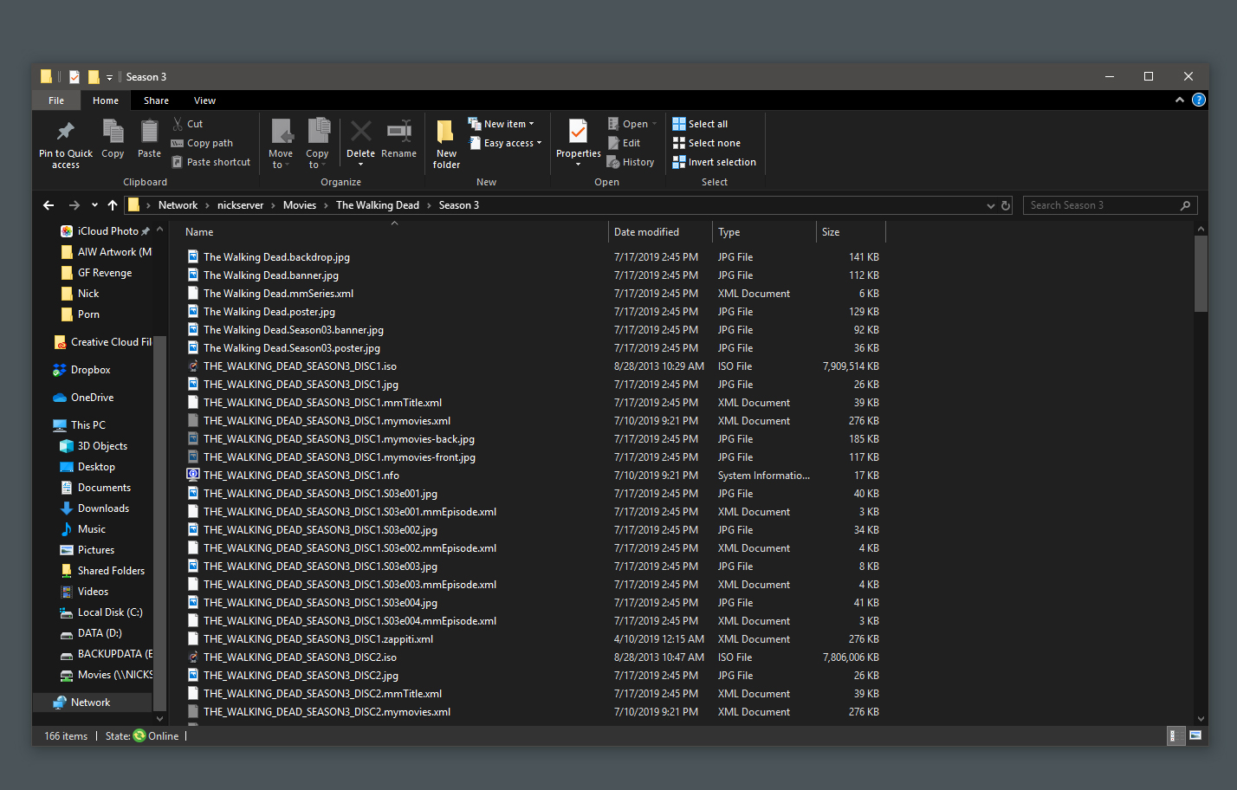Viewport: 1237px width, 790px height.
Task: Click Cut in the Clipboard group
Action: (188, 124)
